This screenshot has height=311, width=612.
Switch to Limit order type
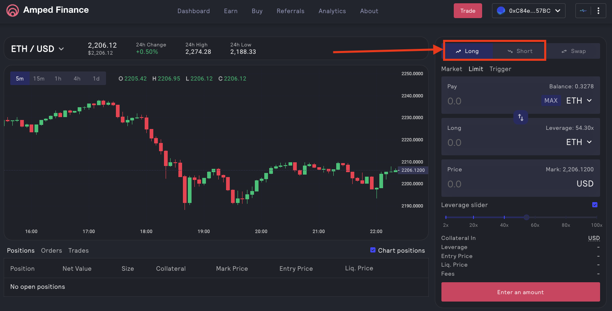[476, 69]
